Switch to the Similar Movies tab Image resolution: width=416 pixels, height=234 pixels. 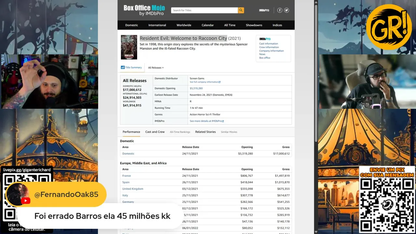pyautogui.click(x=229, y=132)
